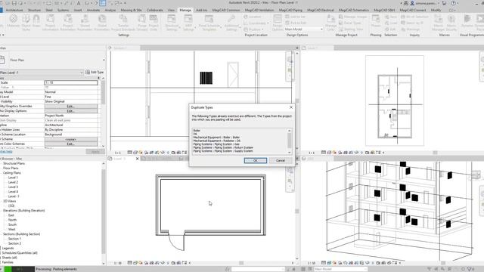
Task: Click the Duplicate Types list scrollbar
Action: (289, 141)
